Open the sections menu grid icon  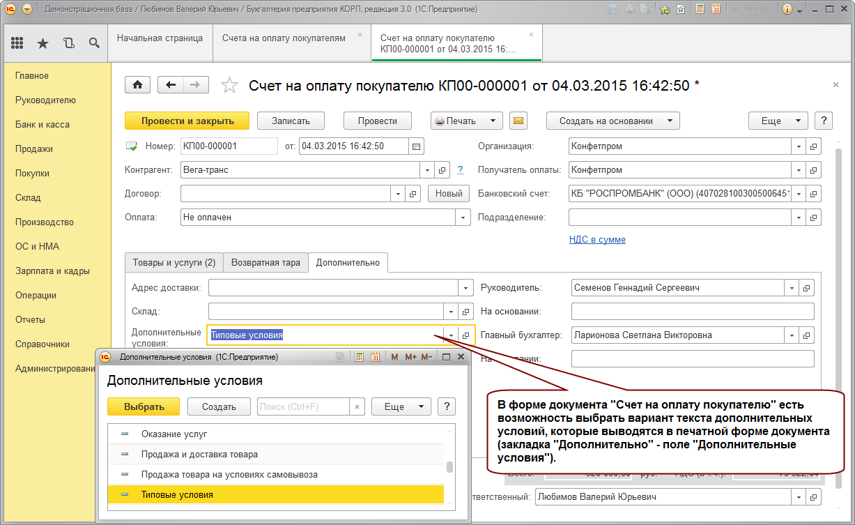pos(17,43)
